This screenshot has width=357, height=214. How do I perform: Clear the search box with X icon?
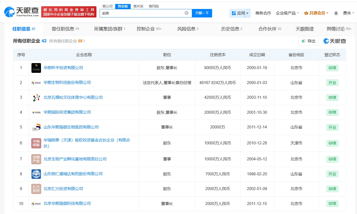[186, 13]
